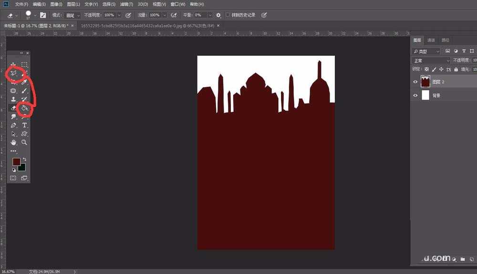Select the Zoom tool
The image size is (477, 274).
(x=24, y=142)
